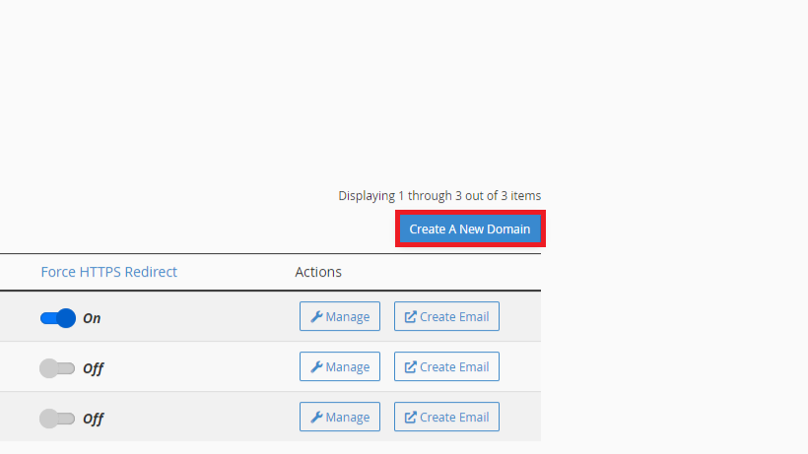Image resolution: width=808 pixels, height=454 pixels.
Task: Click wrench icon in third row Manage button
Action: (316, 417)
